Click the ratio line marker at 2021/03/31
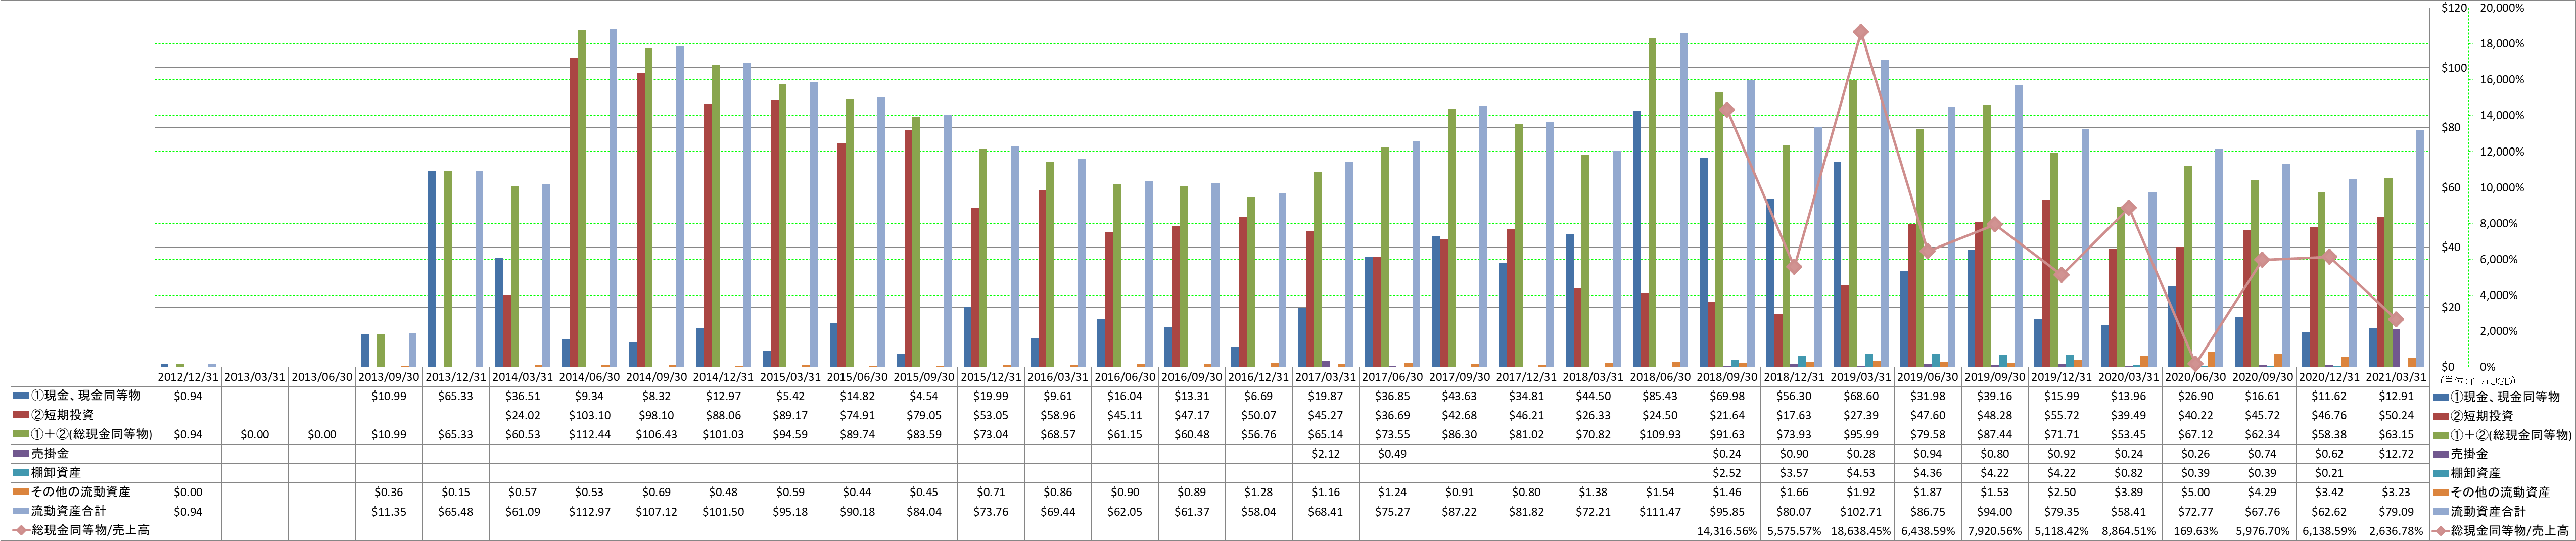 point(2396,320)
